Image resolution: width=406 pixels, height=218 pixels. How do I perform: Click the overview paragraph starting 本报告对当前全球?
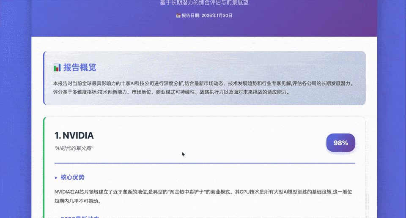pyautogui.click(x=203, y=88)
